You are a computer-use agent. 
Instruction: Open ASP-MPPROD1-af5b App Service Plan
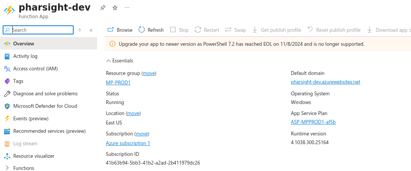pyautogui.click(x=313, y=122)
